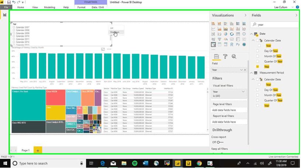Open More options ellipsis on bar chart
The width and height of the screenshot is (301, 168).
click(x=109, y=49)
